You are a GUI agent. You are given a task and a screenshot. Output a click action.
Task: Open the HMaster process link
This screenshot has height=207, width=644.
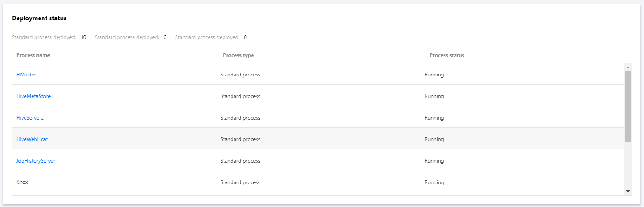pos(26,75)
